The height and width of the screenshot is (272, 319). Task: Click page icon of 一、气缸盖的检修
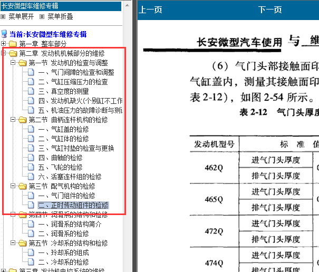point(31,129)
